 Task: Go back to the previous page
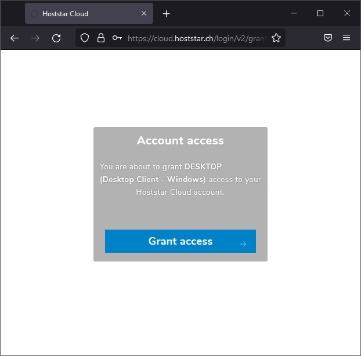[15, 38]
